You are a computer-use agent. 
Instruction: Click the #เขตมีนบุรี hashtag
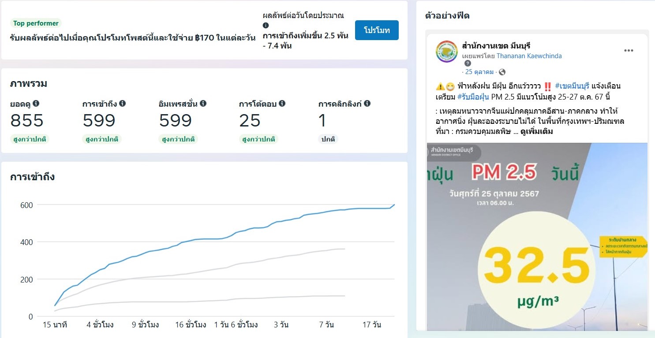click(x=571, y=85)
